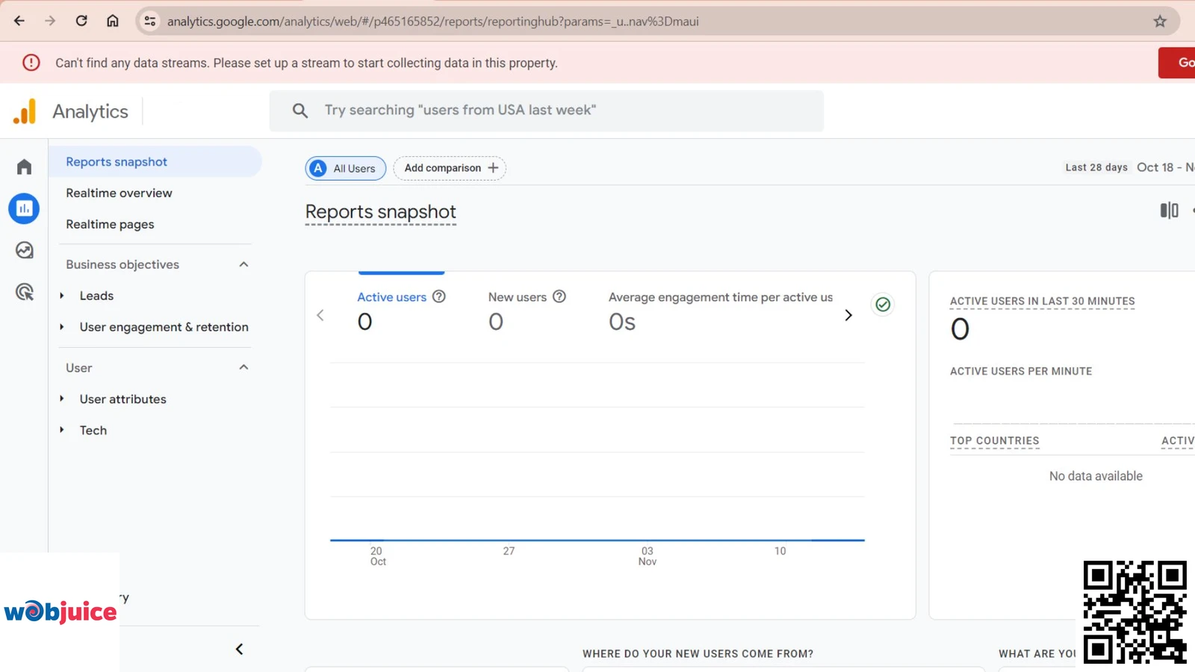Bookmark this page with the star icon

pyautogui.click(x=1160, y=21)
